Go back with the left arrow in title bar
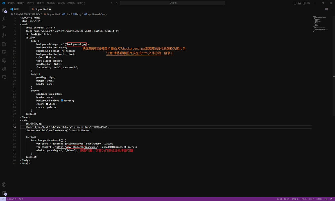The width and height of the screenshot is (335, 201). pyautogui.click(x=112, y=3)
